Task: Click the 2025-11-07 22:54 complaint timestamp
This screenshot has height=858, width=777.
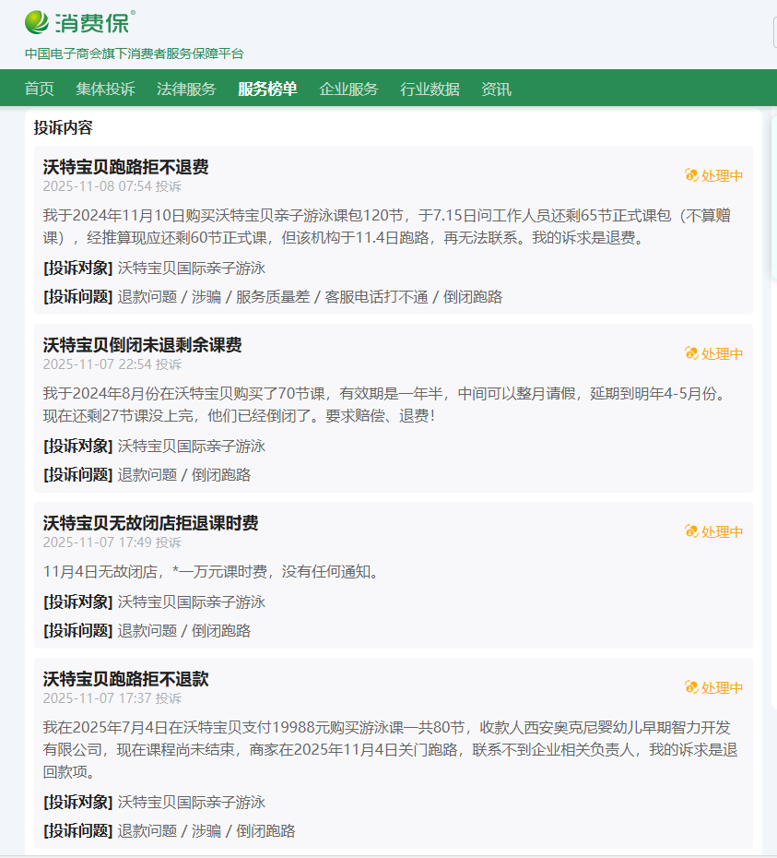Action: [96, 364]
